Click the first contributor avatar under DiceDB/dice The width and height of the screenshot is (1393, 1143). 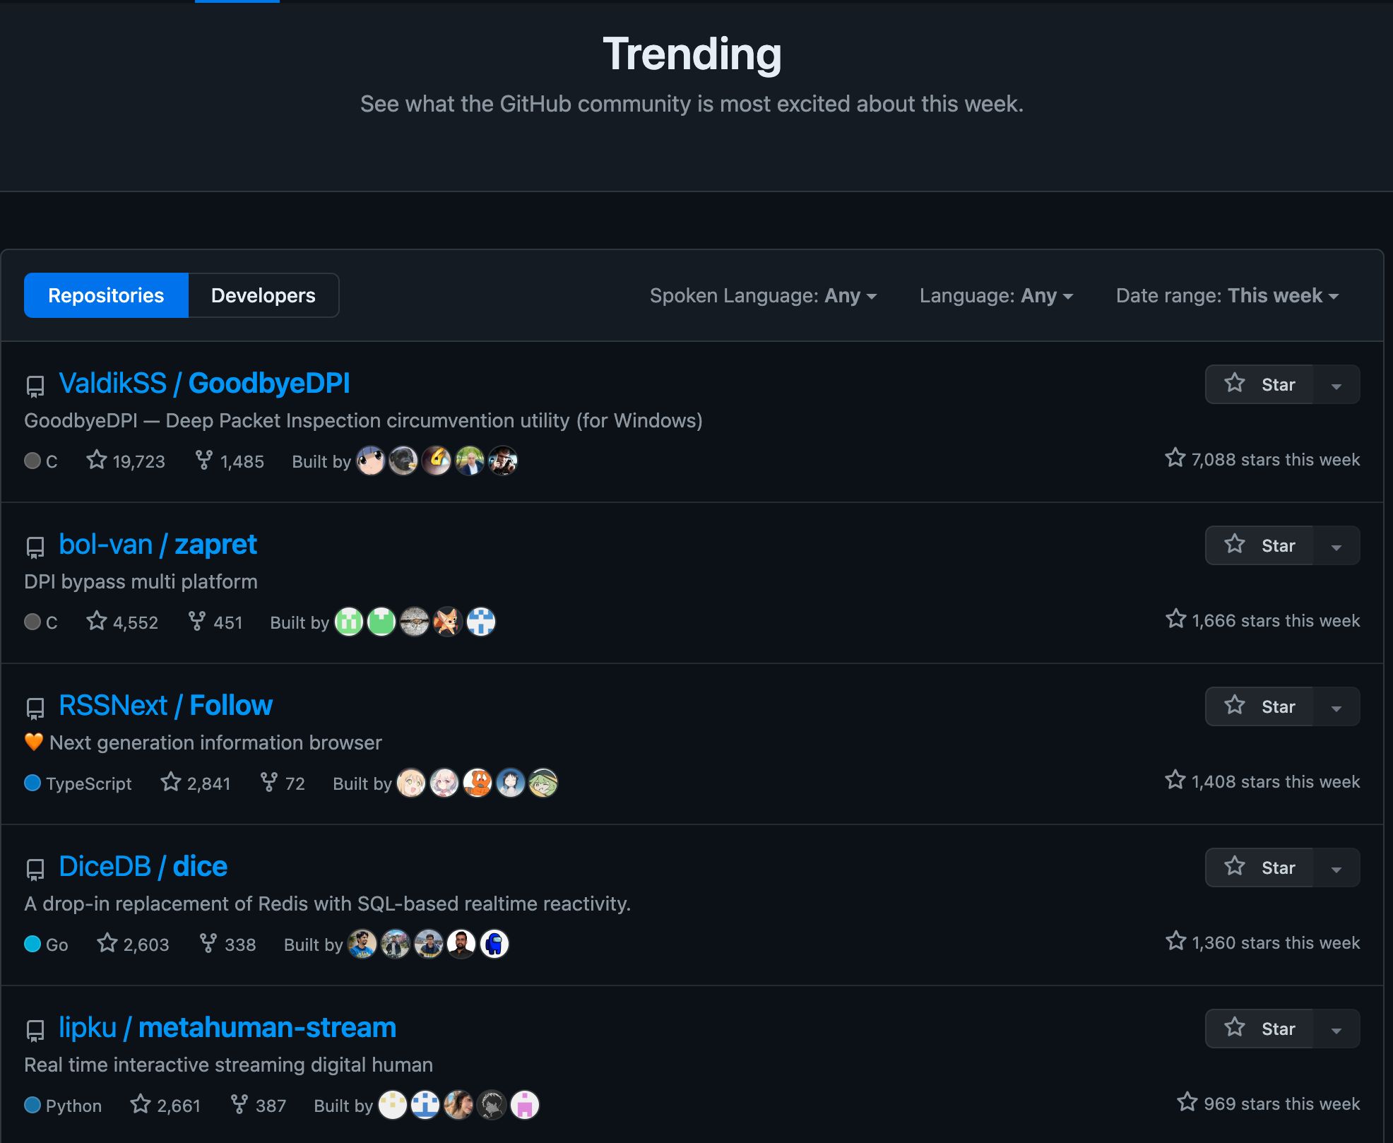point(362,944)
